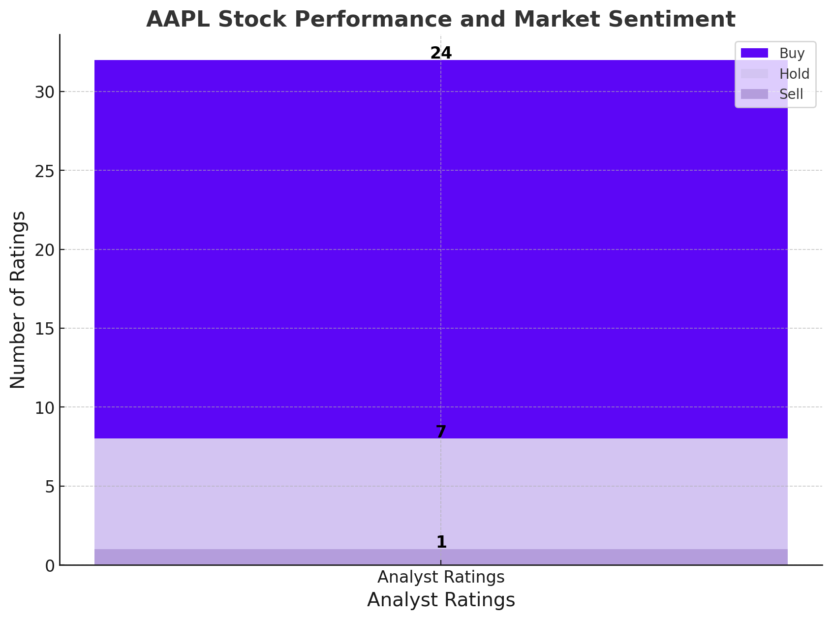Screen dimensions: 832x620
Task: Select the Buy legend label
Action: pyautogui.click(x=792, y=53)
